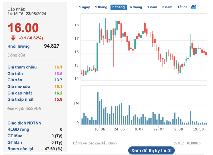The image size is (213, 155).
Task: Click the Đồ thị vẽ theo giá điều chỉnh note
Action: click(x=95, y=143)
